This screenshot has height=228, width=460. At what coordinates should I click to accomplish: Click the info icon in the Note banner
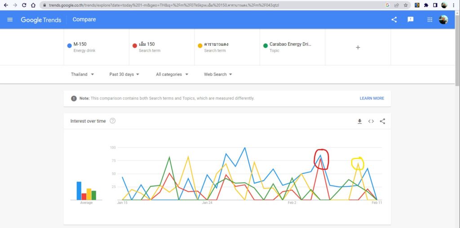pyautogui.click(x=74, y=98)
